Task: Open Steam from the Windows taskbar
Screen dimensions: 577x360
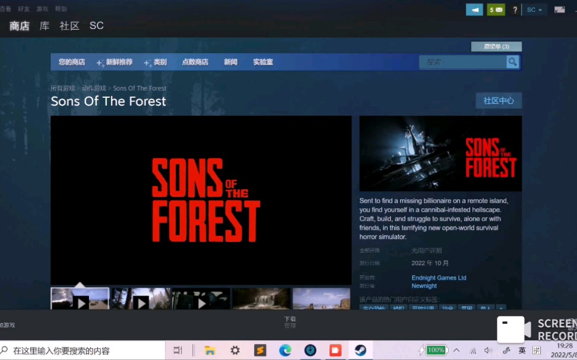Action: (360, 350)
